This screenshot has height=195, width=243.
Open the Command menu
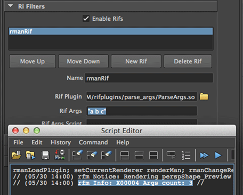click(x=93, y=142)
